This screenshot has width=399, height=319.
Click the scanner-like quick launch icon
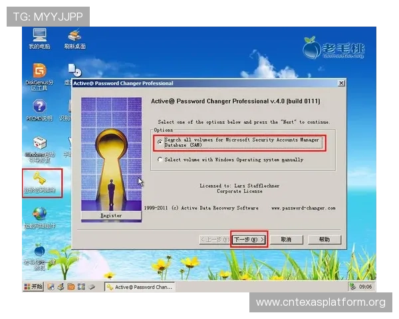pyautogui.click(x=61, y=287)
